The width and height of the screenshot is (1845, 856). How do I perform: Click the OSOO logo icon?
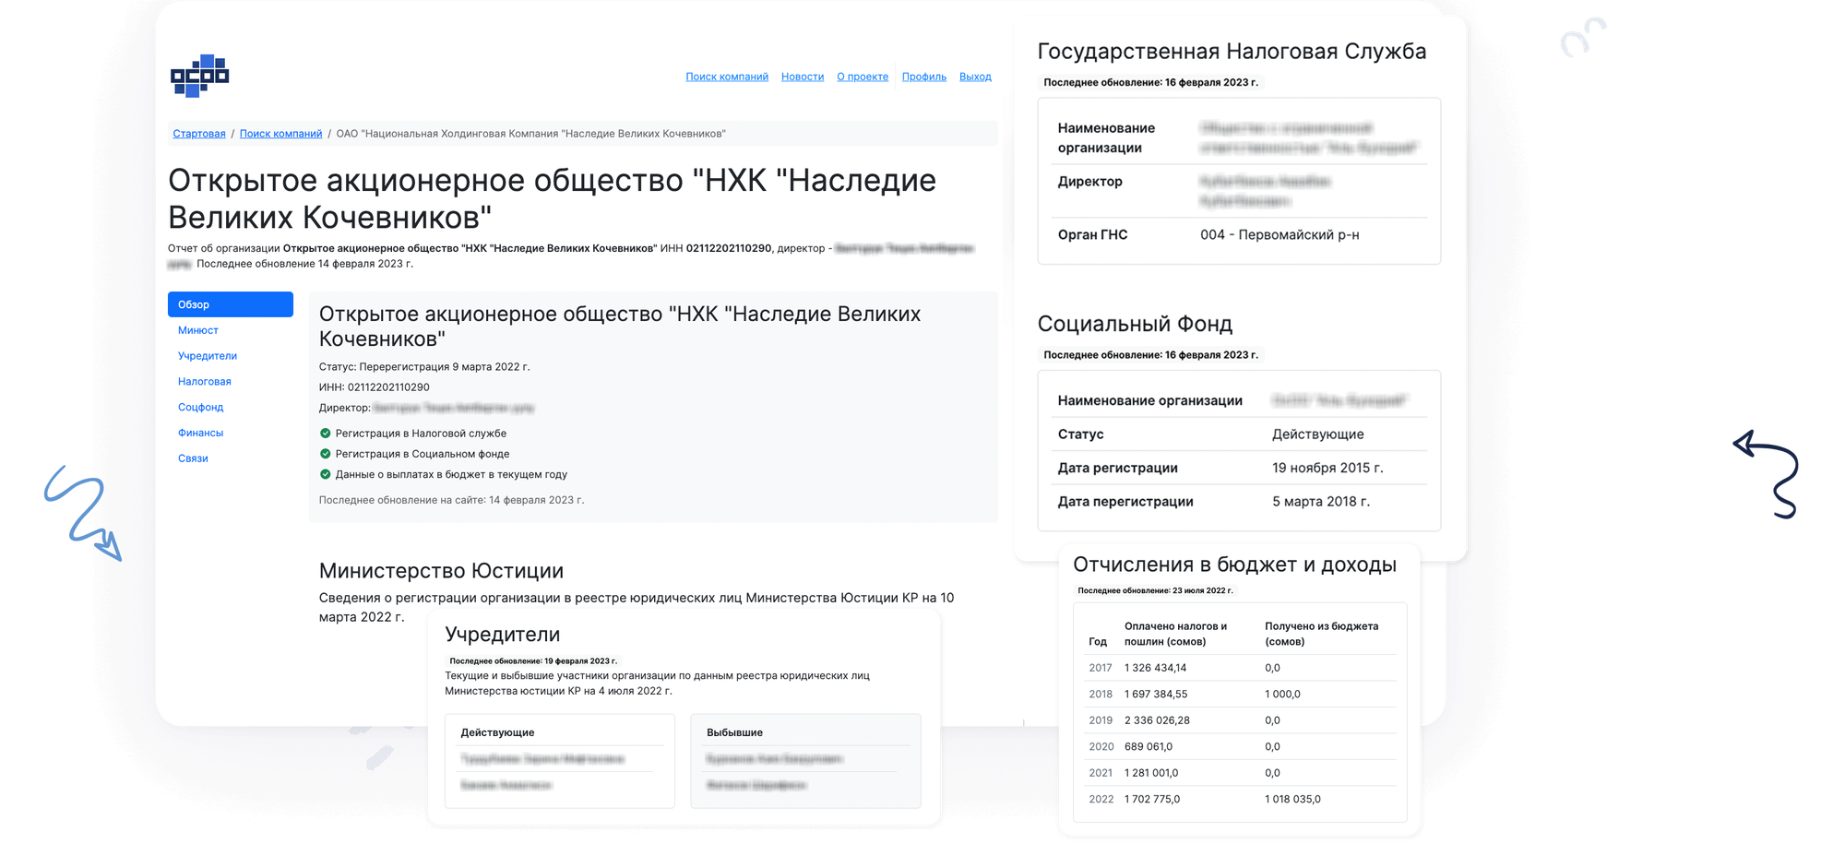click(199, 76)
